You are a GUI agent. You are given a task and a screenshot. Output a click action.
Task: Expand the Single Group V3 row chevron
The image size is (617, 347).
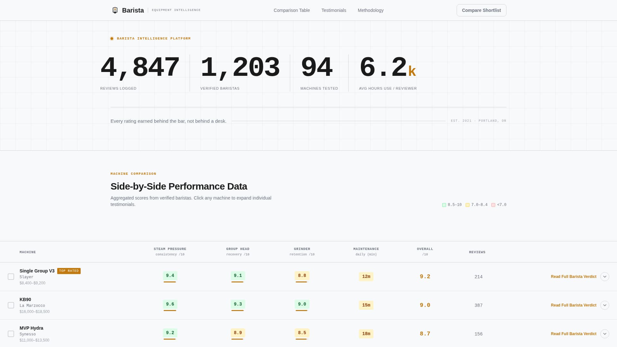click(x=605, y=277)
